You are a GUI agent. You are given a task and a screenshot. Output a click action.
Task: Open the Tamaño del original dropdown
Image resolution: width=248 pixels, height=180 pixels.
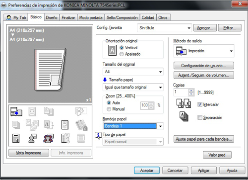tap(133, 72)
